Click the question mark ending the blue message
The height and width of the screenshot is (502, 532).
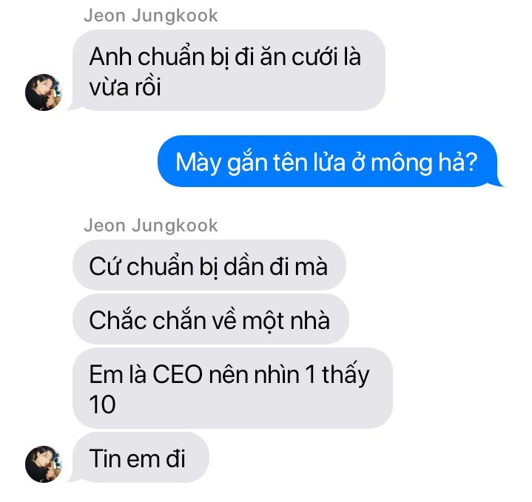pyautogui.click(x=471, y=162)
